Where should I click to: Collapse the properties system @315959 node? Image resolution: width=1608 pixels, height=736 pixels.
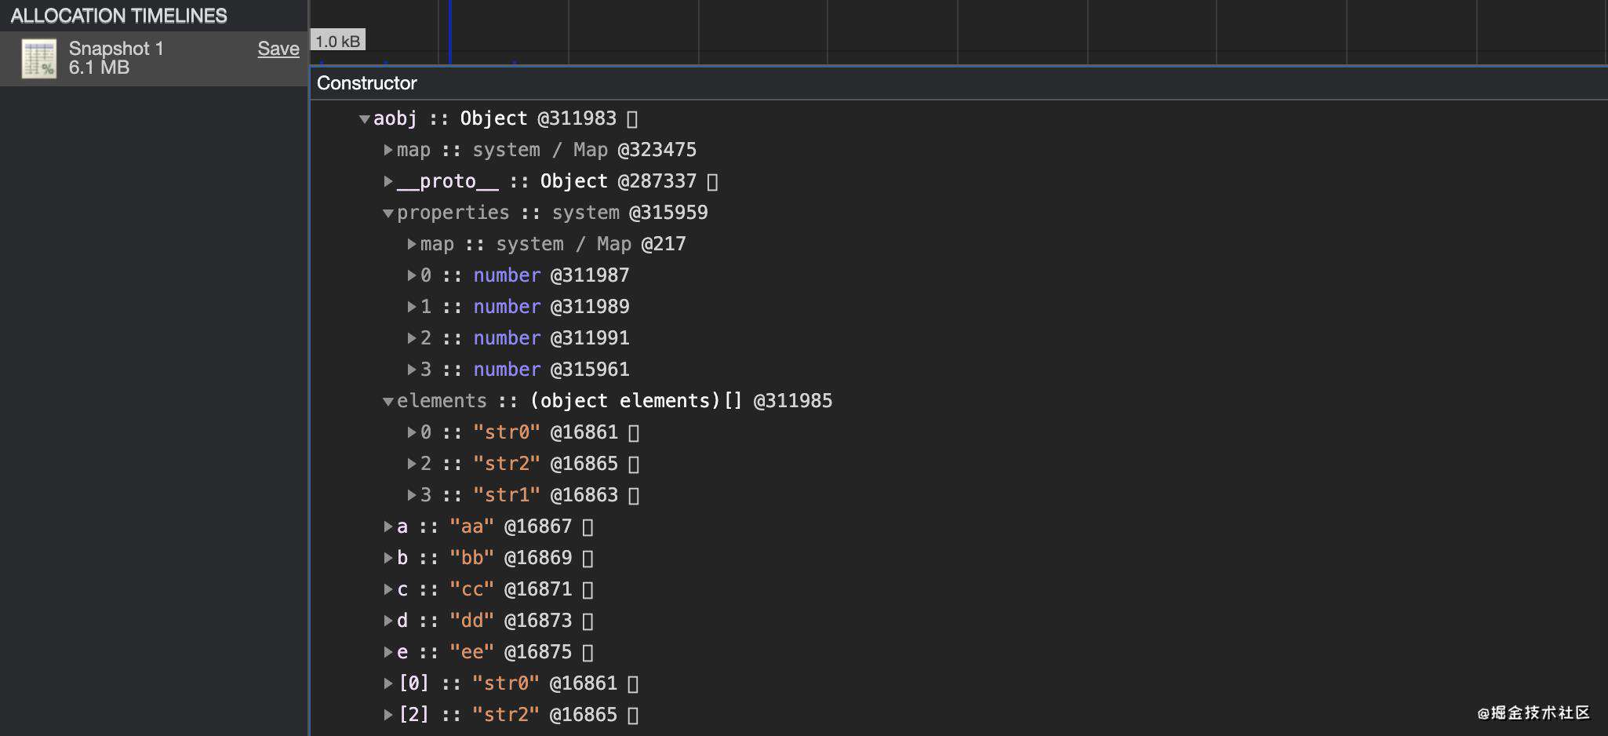pyautogui.click(x=388, y=213)
